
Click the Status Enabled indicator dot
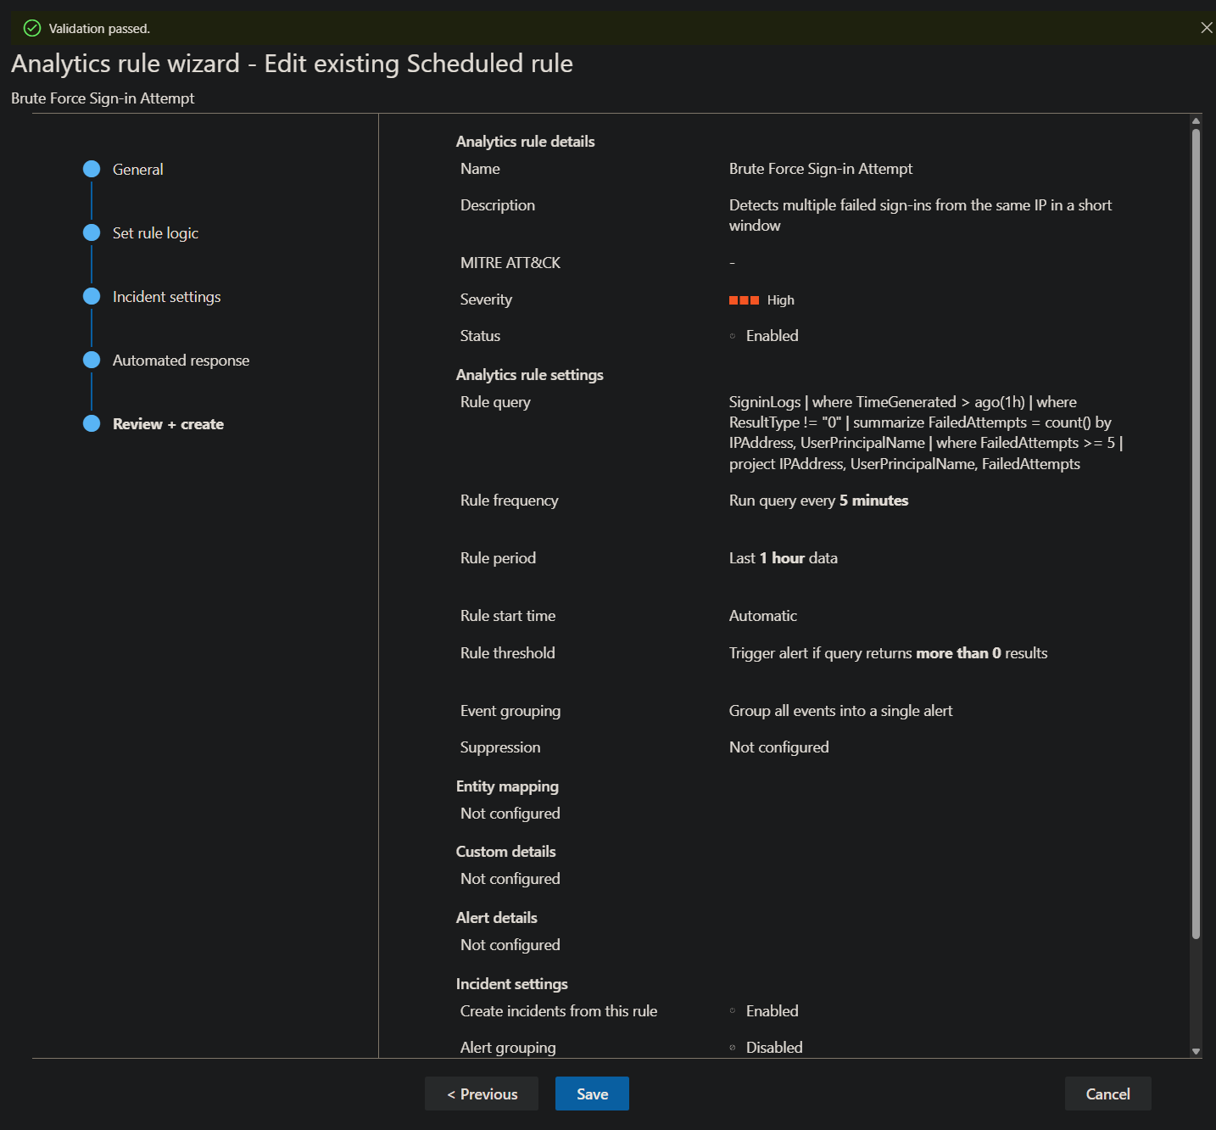(x=733, y=336)
